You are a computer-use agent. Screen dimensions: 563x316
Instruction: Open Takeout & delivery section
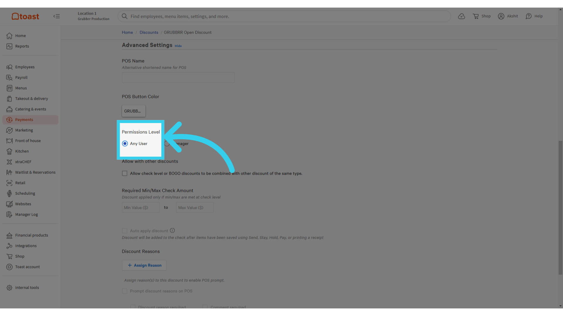(30, 99)
